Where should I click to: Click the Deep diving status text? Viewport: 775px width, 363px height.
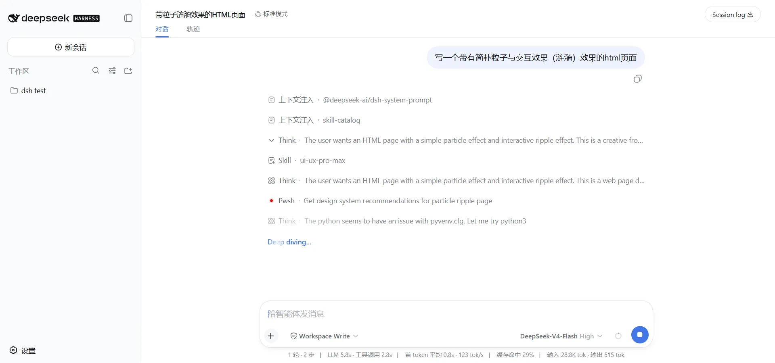[x=289, y=242]
